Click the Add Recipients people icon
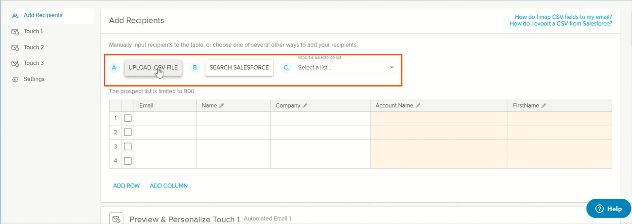Image resolution: width=632 pixels, height=224 pixels. (x=15, y=16)
